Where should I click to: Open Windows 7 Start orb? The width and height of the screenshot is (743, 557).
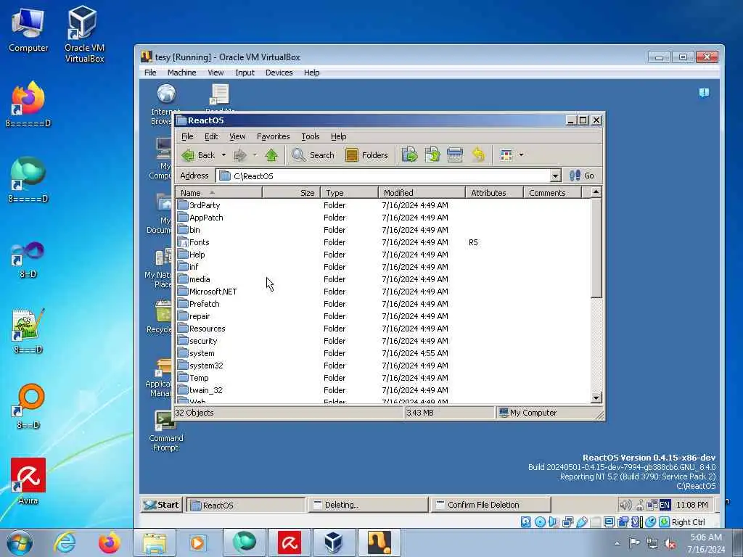[20, 542]
